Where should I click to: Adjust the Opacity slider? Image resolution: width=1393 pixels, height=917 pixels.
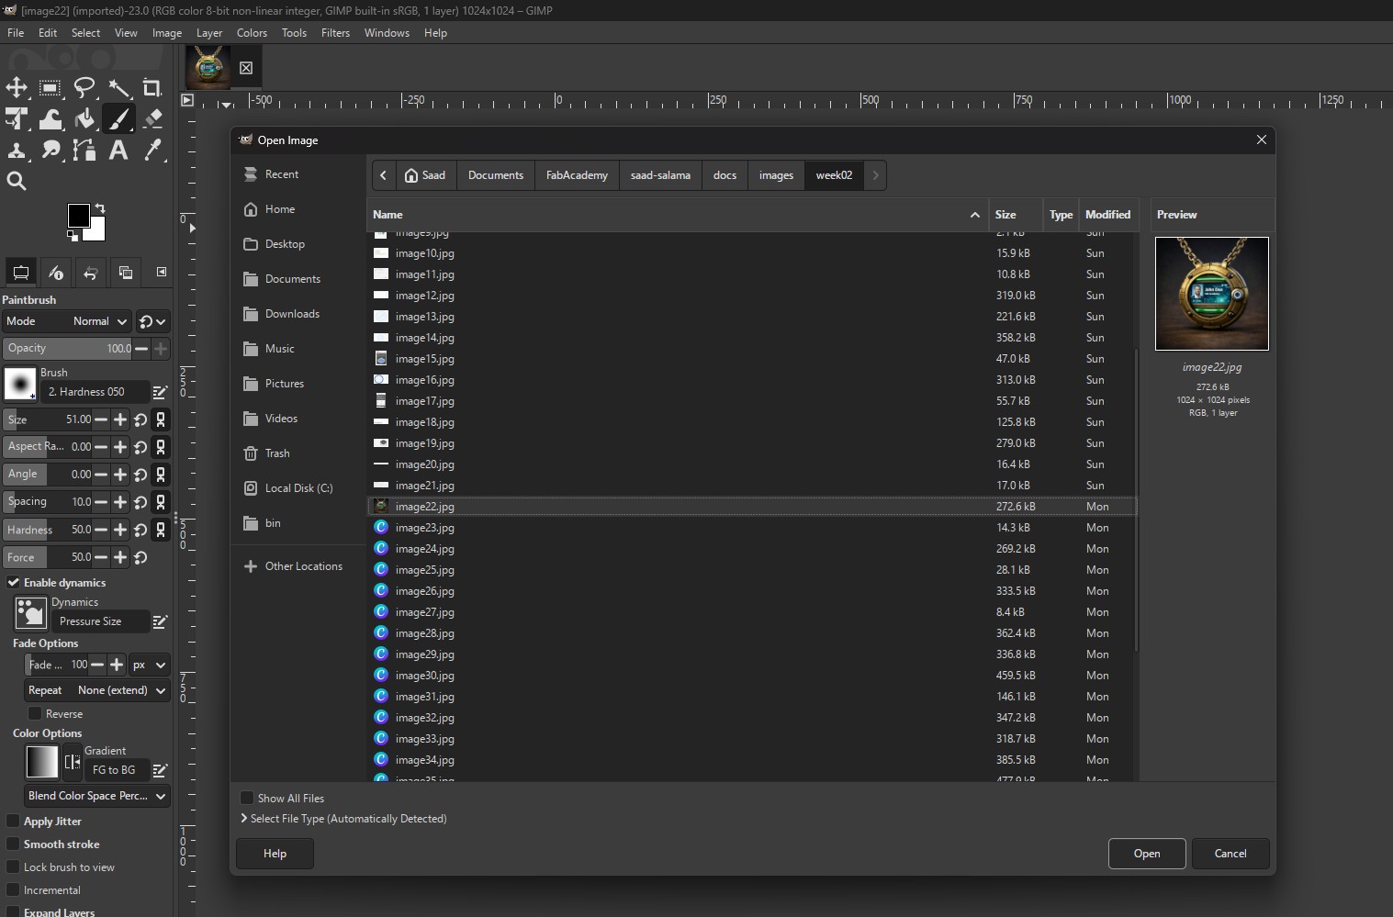pyautogui.click(x=68, y=349)
